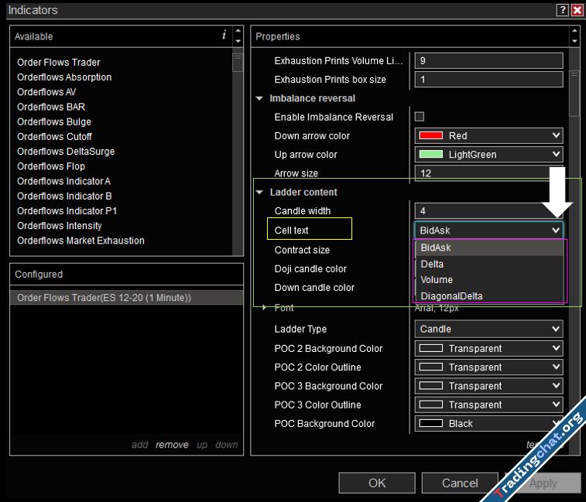The width and height of the screenshot is (586, 502).
Task: Click the help question mark icon
Action: (x=562, y=10)
